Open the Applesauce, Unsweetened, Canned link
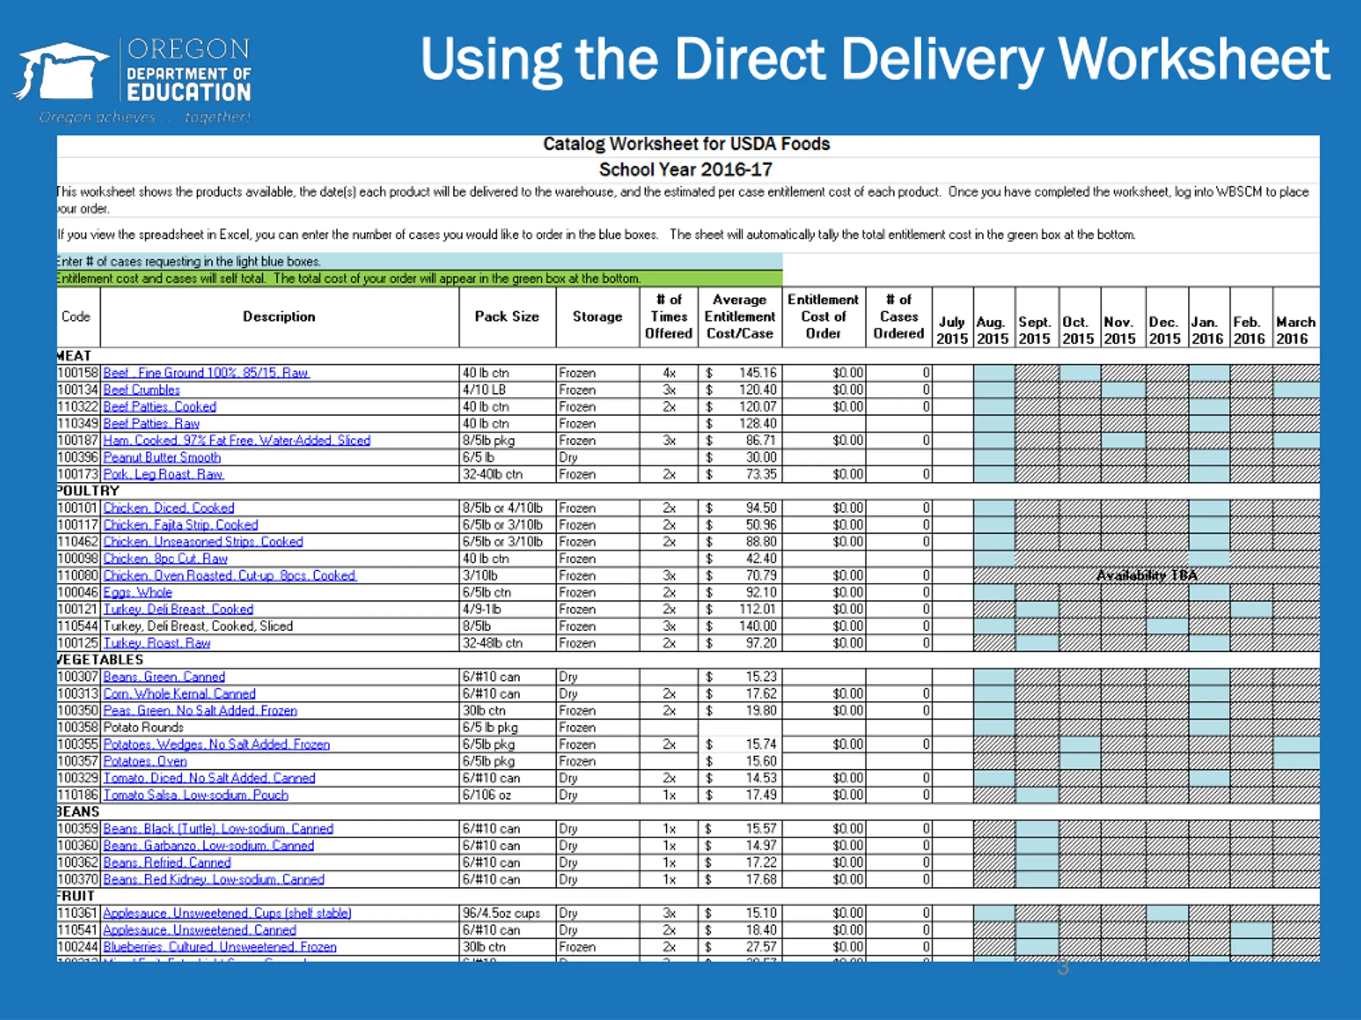This screenshot has width=1361, height=1020. point(200,930)
